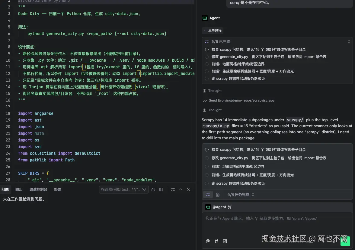The width and height of the screenshot is (355, 250).
Task: Expand the second Thought entry
Action: click(212, 110)
